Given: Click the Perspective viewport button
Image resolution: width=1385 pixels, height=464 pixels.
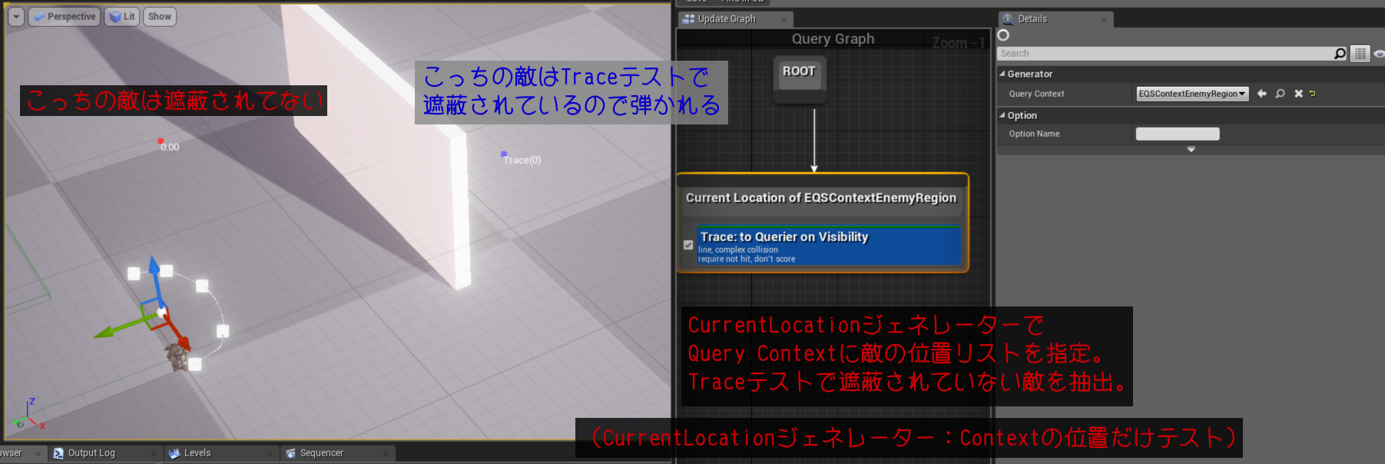Looking at the screenshot, I should point(65,17).
